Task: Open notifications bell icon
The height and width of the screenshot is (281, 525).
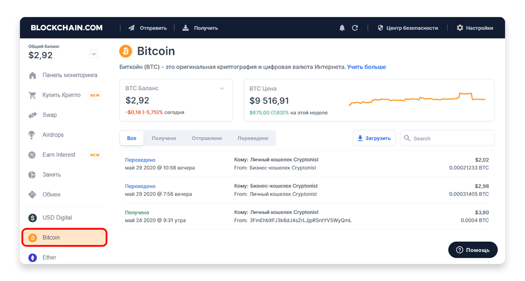Action: [x=342, y=28]
